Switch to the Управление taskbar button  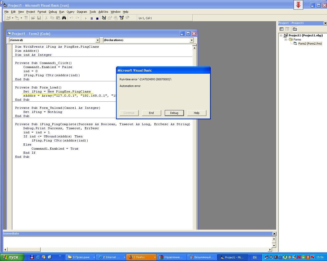tap(172, 257)
